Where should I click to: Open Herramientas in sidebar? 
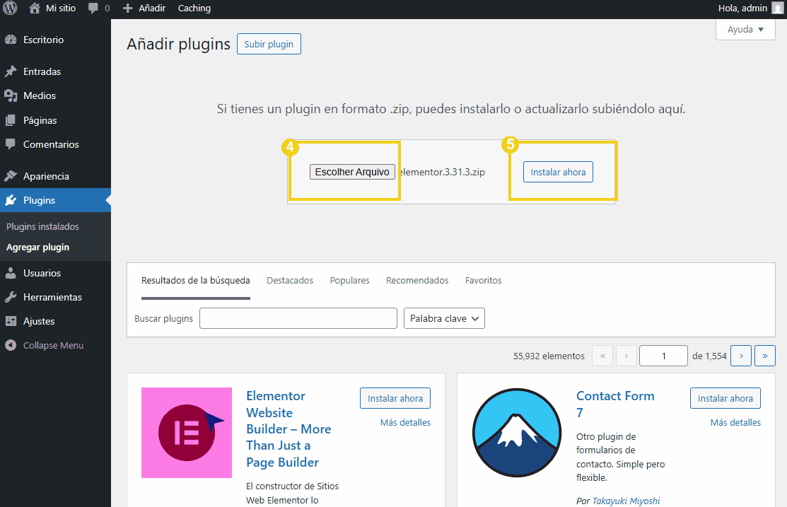[52, 297]
